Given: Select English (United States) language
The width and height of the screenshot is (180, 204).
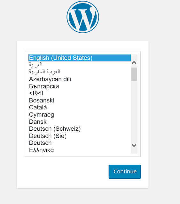Looking at the screenshot, I should click(80, 58).
